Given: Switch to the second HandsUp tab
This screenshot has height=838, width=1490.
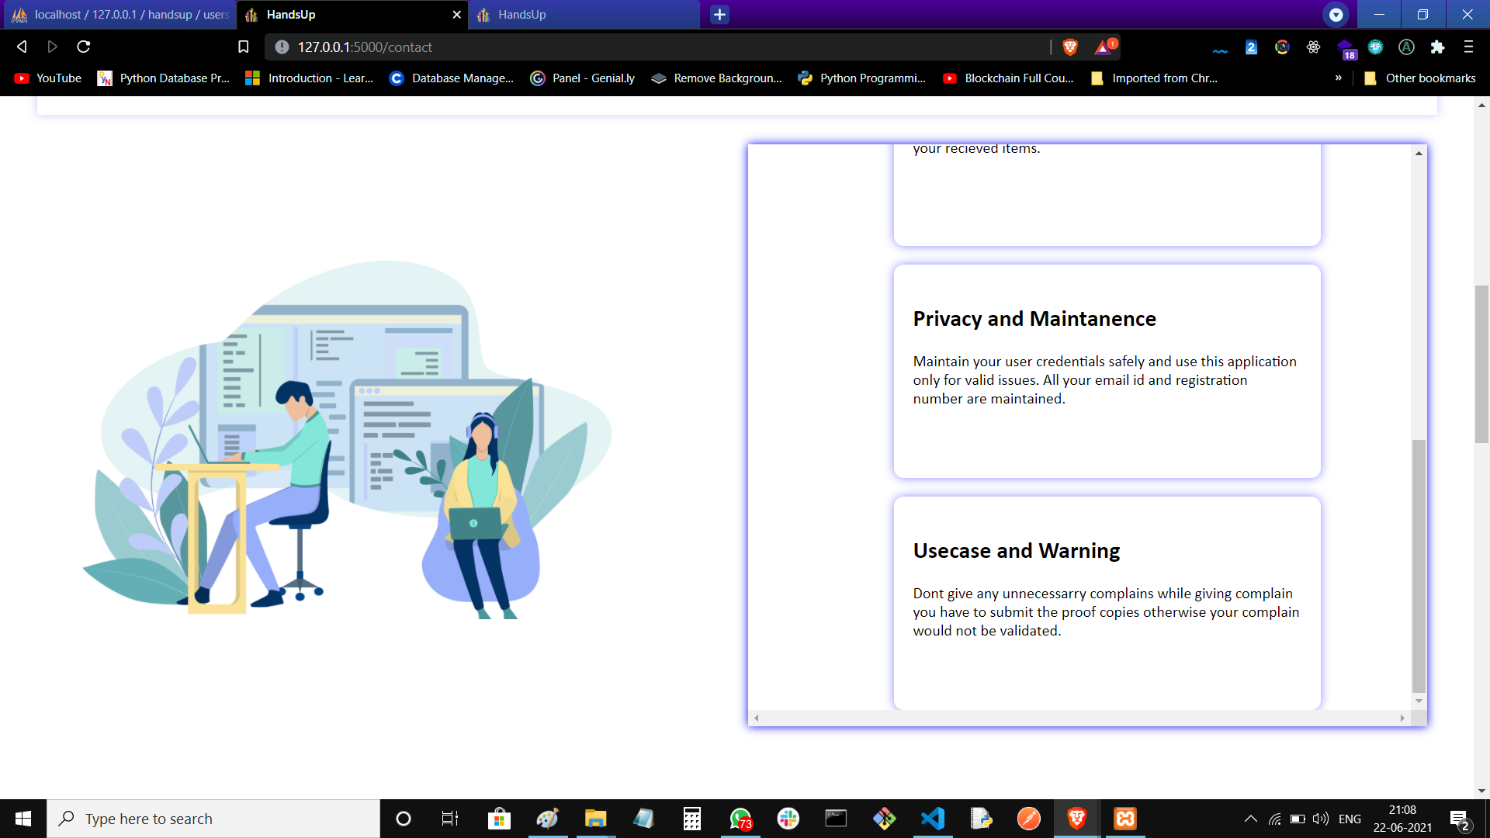Looking at the screenshot, I should click(584, 15).
